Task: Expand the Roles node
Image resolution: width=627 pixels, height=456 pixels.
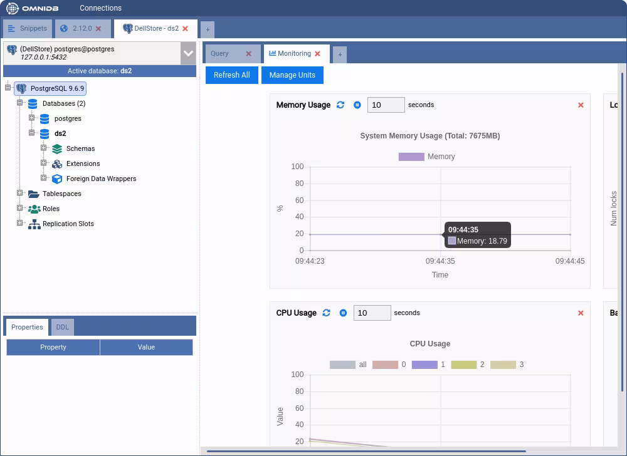Action: click(19, 208)
